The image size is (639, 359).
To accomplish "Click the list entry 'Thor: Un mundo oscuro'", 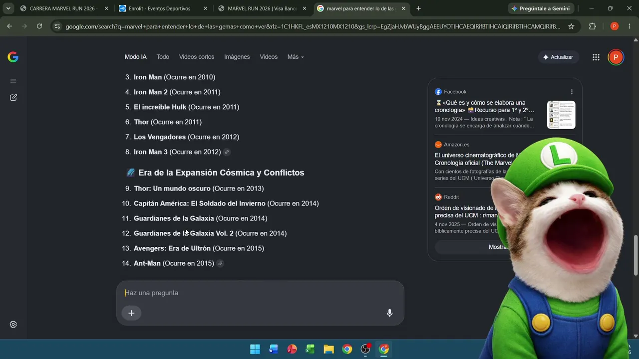I will coord(172,188).
